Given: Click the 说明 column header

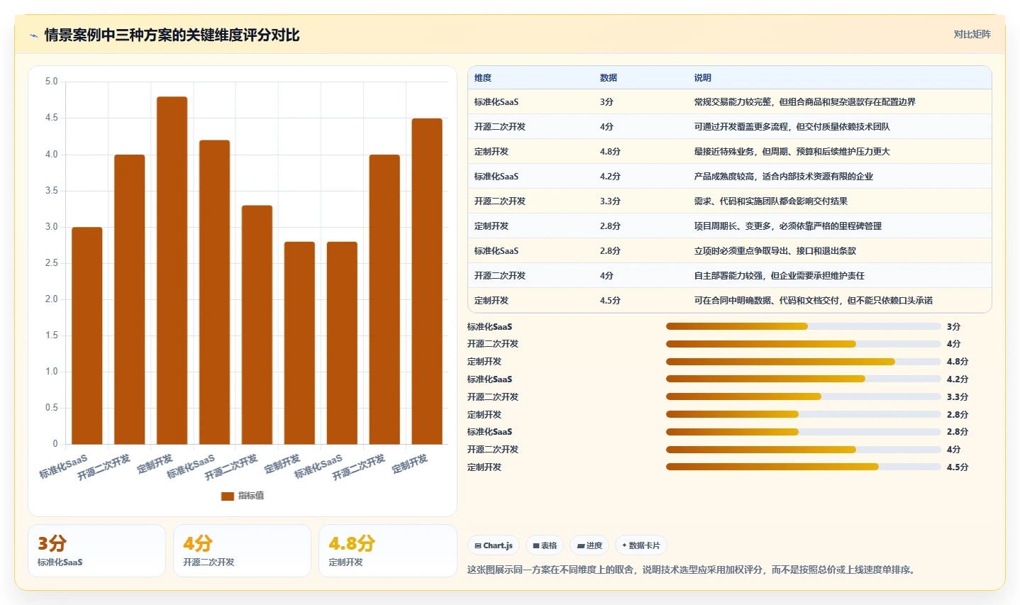Looking at the screenshot, I should (x=703, y=78).
